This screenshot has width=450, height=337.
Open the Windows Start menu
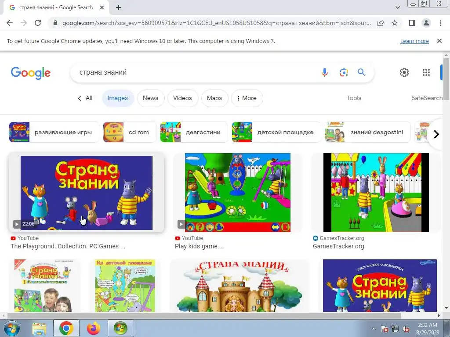11,328
